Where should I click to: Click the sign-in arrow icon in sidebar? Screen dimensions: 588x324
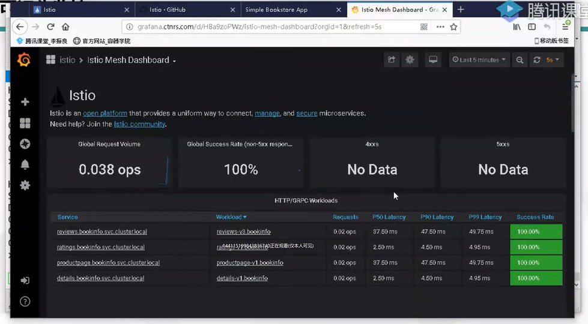[x=25, y=281]
